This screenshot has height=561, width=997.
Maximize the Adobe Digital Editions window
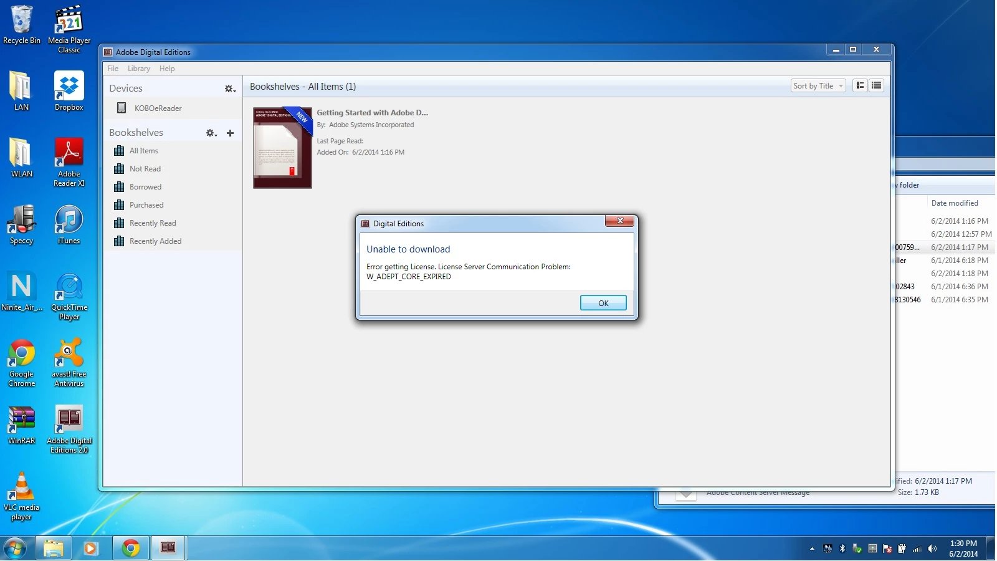coord(853,50)
